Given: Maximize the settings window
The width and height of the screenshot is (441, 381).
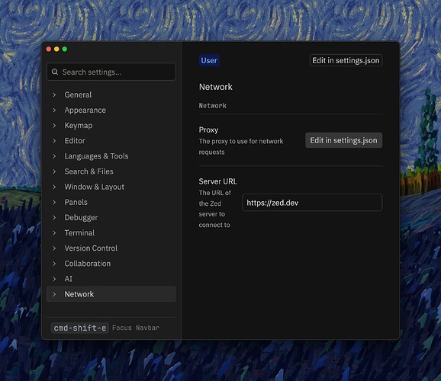Looking at the screenshot, I should click(65, 50).
